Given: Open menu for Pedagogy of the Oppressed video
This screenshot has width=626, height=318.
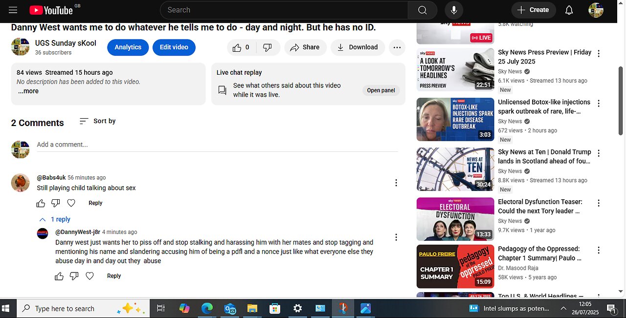Looking at the screenshot, I should pyautogui.click(x=599, y=250).
